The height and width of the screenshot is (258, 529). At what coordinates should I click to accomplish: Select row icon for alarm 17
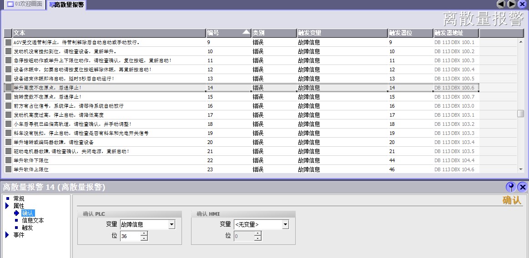coord(9,115)
